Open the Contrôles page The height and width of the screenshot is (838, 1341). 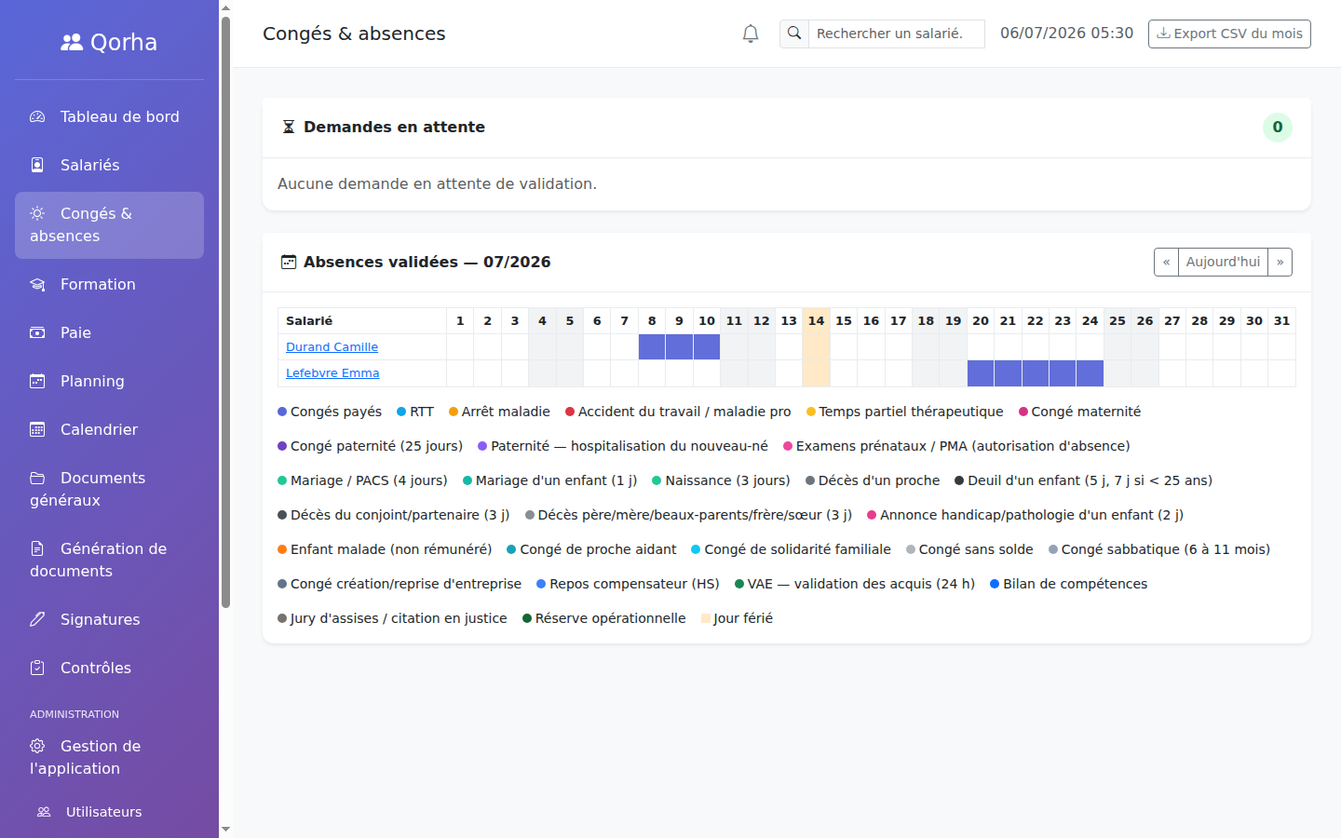tap(109, 668)
